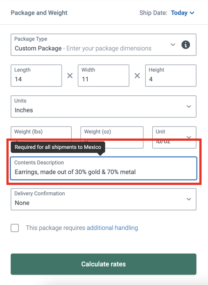Screen dimensions: 208x285
Task: Open the Package Type Custom Package dropdown
Action: coord(104,45)
